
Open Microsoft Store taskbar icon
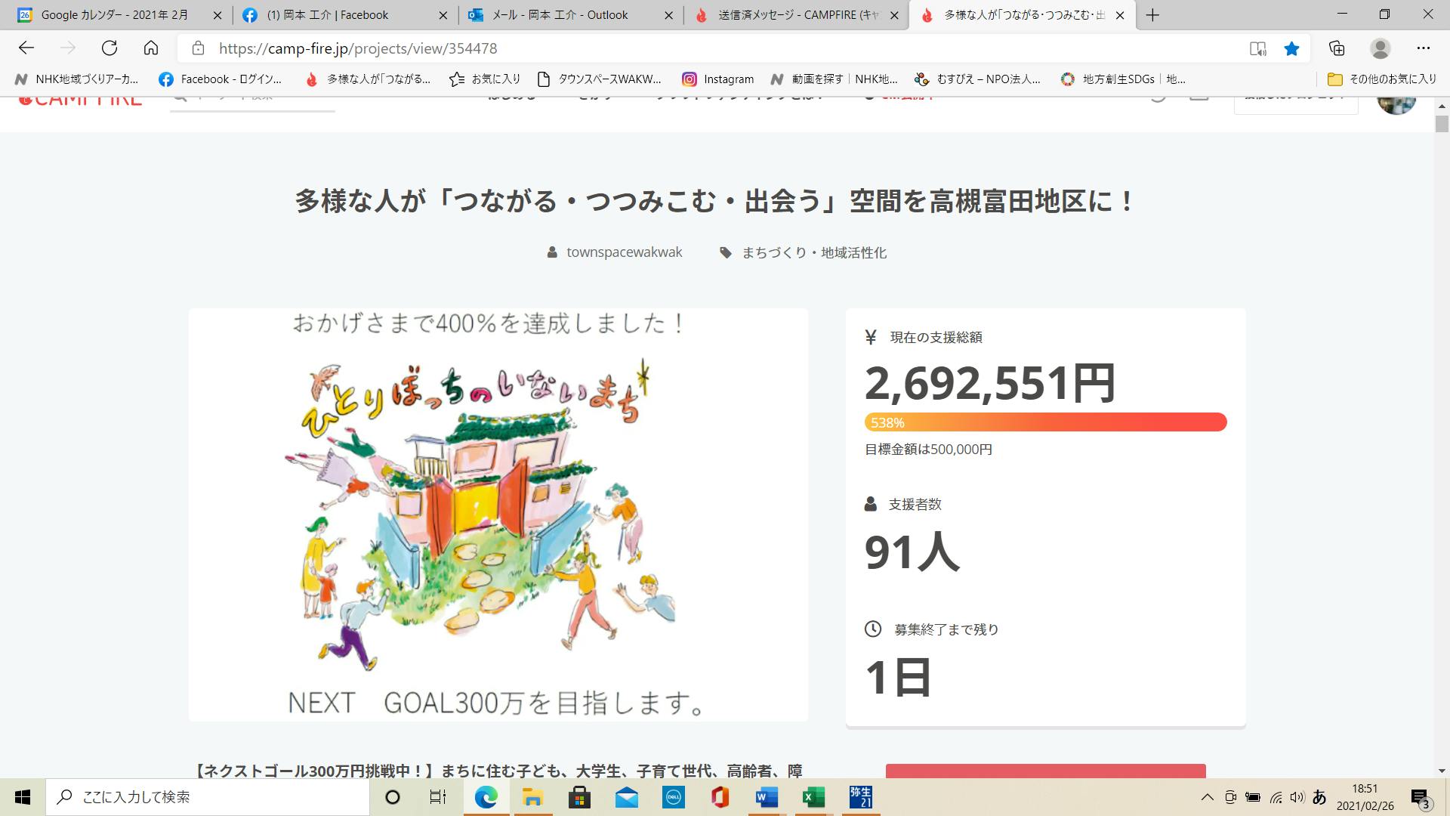click(579, 797)
